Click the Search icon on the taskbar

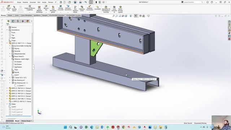click(x=71, y=127)
